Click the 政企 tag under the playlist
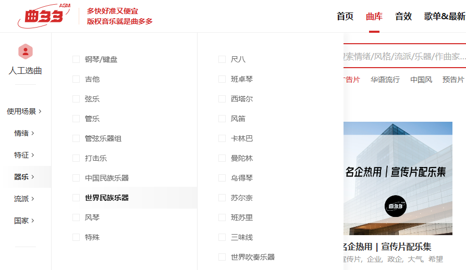466x270 pixels. [395, 259]
